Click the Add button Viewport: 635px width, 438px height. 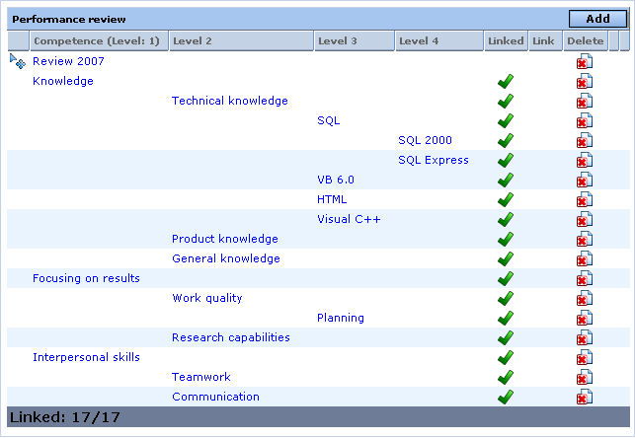tap(597, 19)
